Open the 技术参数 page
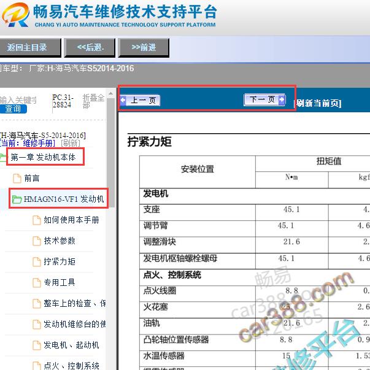 pyautogui.click(x=60, y=241)
